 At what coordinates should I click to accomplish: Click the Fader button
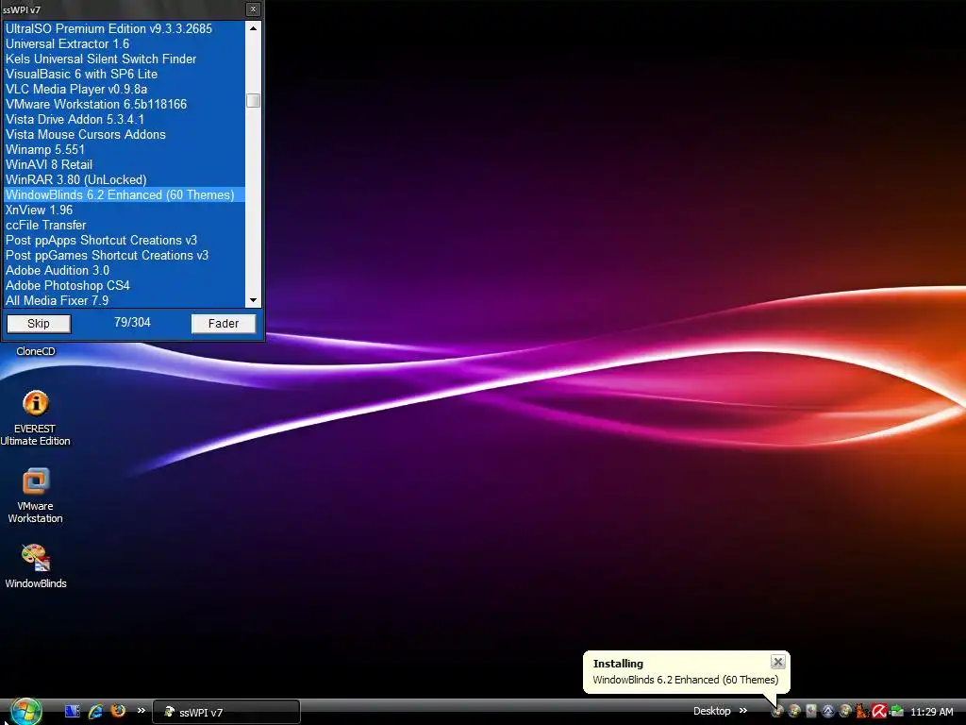(223, 324)
